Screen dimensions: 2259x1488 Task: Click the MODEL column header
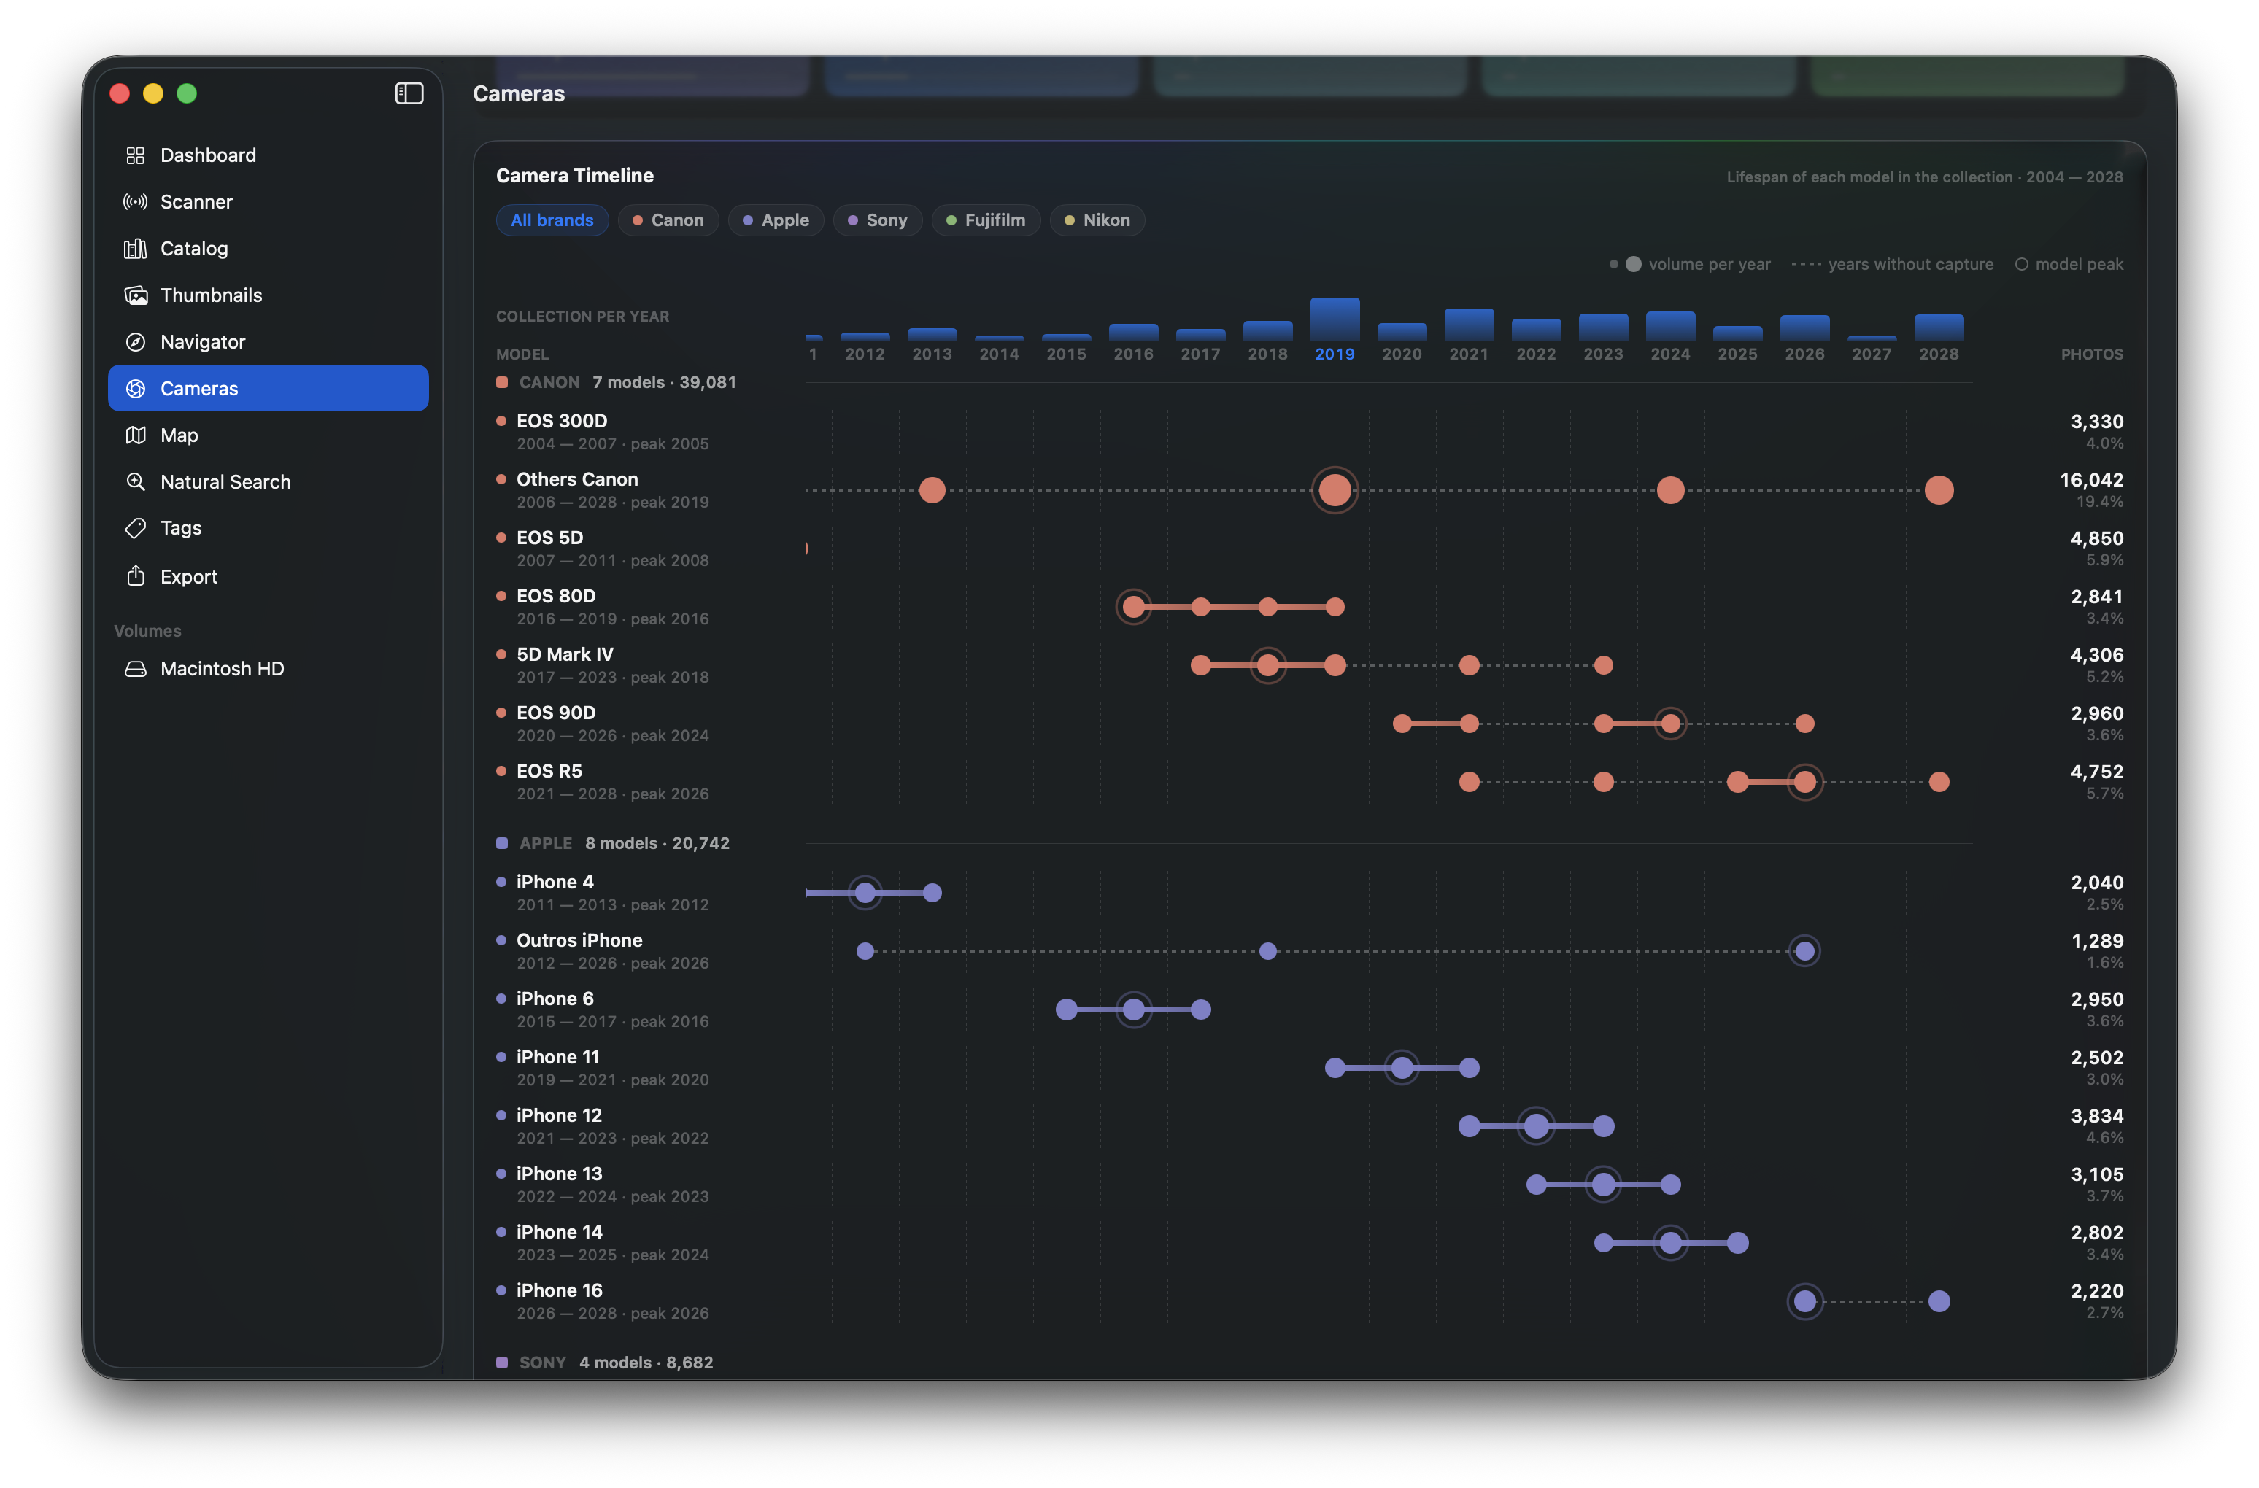(522, 354)
